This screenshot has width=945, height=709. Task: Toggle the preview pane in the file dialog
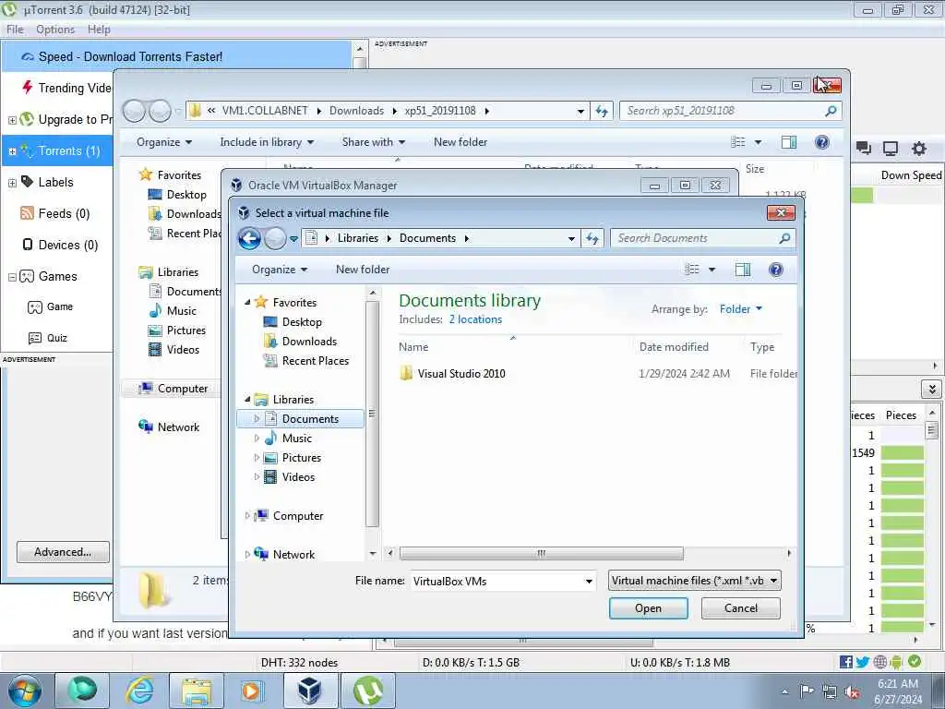point(743,270)
